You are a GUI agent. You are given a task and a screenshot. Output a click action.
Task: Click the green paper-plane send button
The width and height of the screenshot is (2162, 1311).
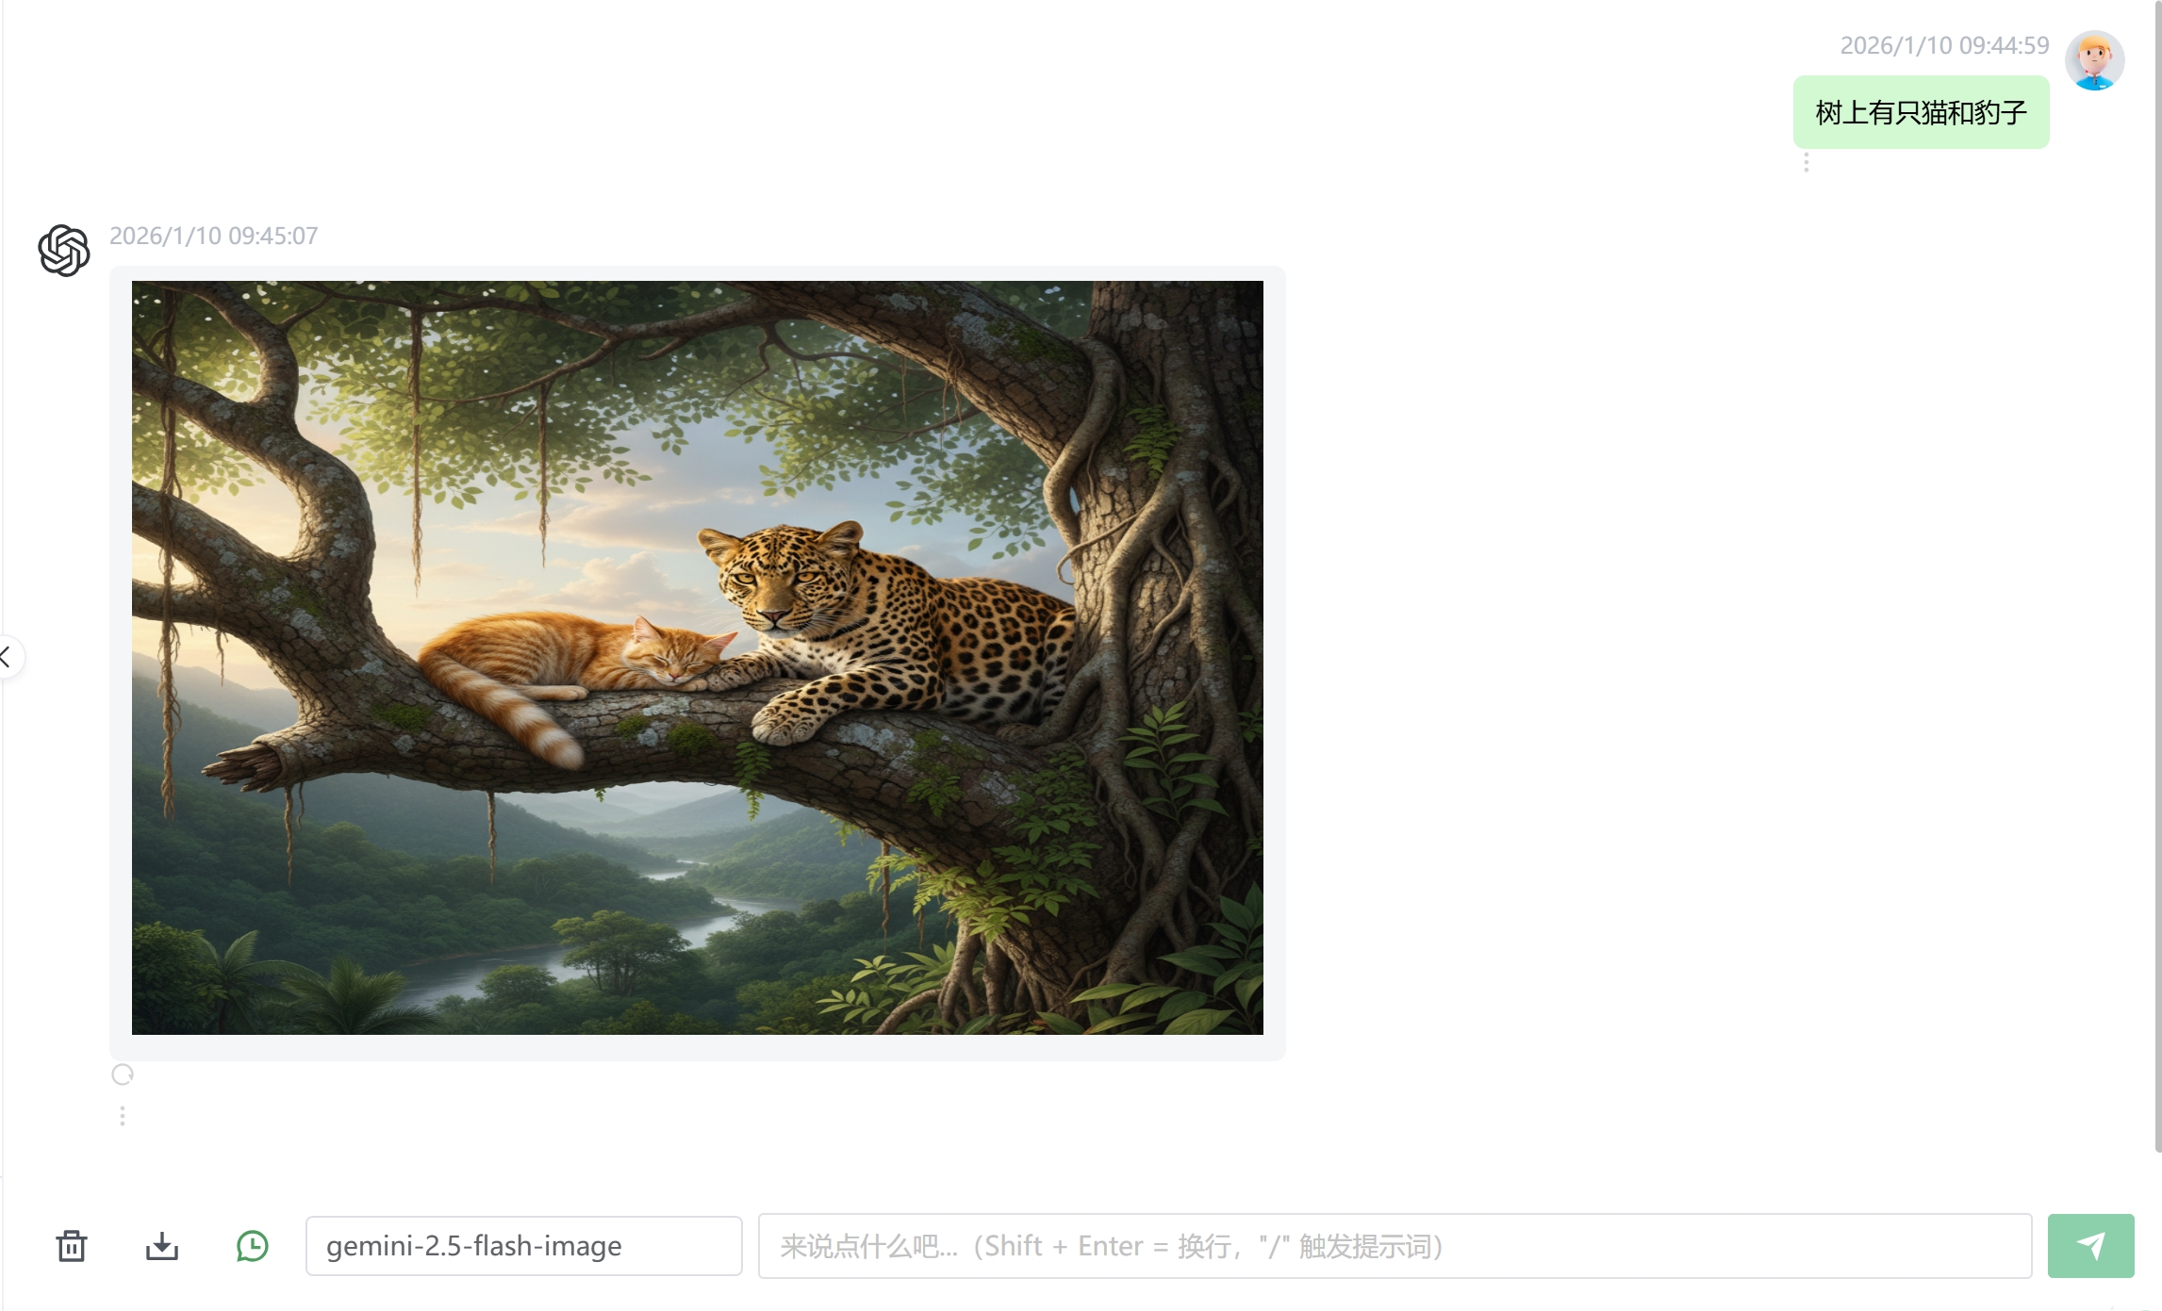pos(2090,1246)
